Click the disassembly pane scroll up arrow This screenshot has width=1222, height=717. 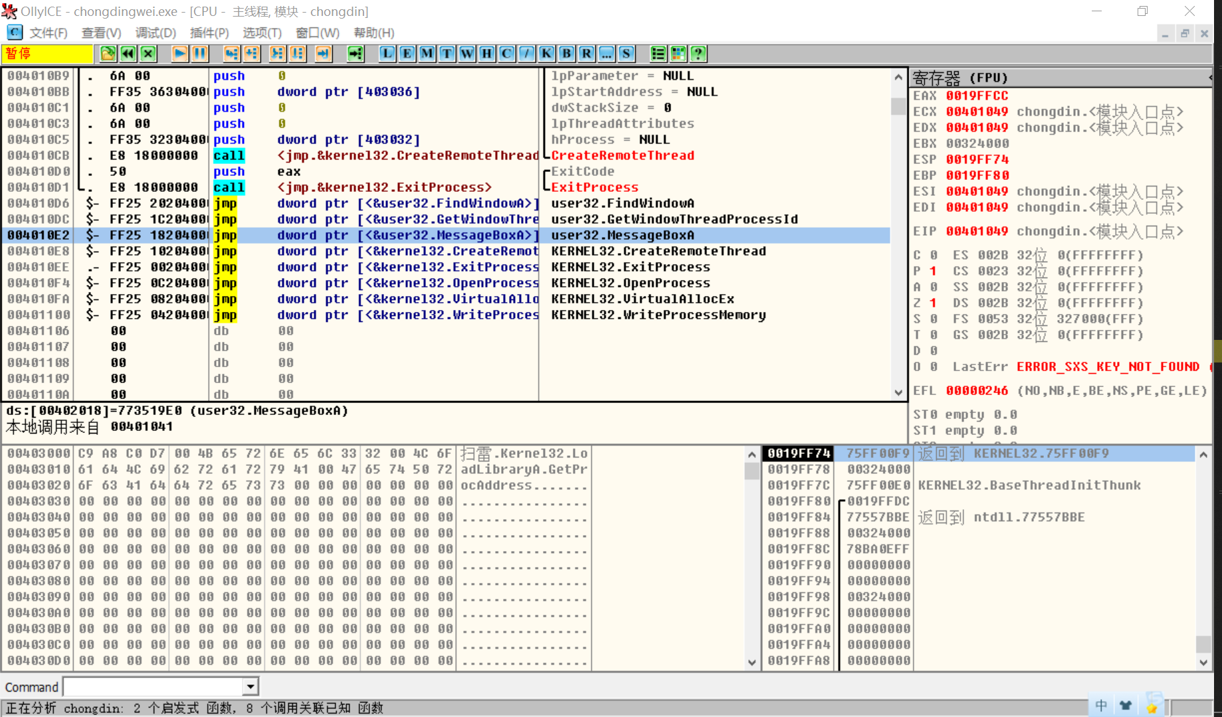(898, 77)
